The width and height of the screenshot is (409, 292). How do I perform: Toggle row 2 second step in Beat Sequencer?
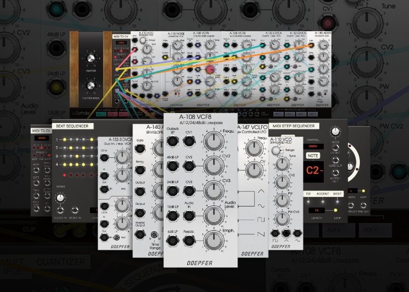pyautogui.click(x=71, y=148)
